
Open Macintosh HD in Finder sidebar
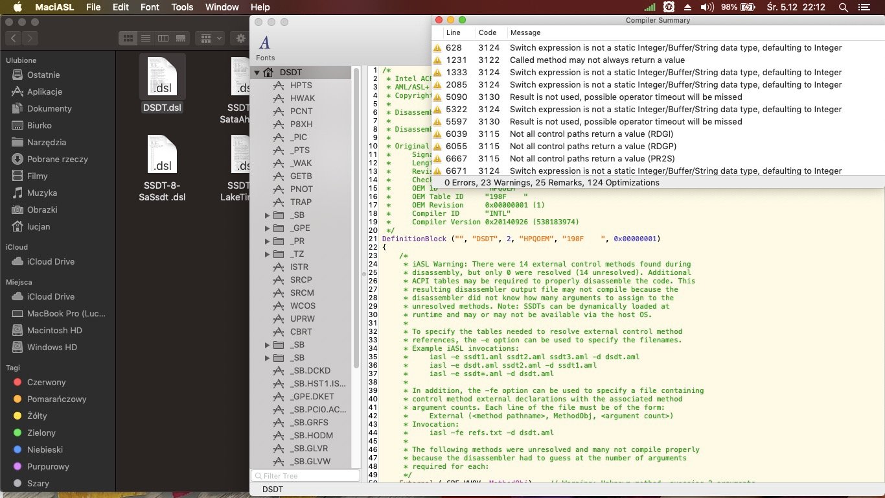[54, 330]
